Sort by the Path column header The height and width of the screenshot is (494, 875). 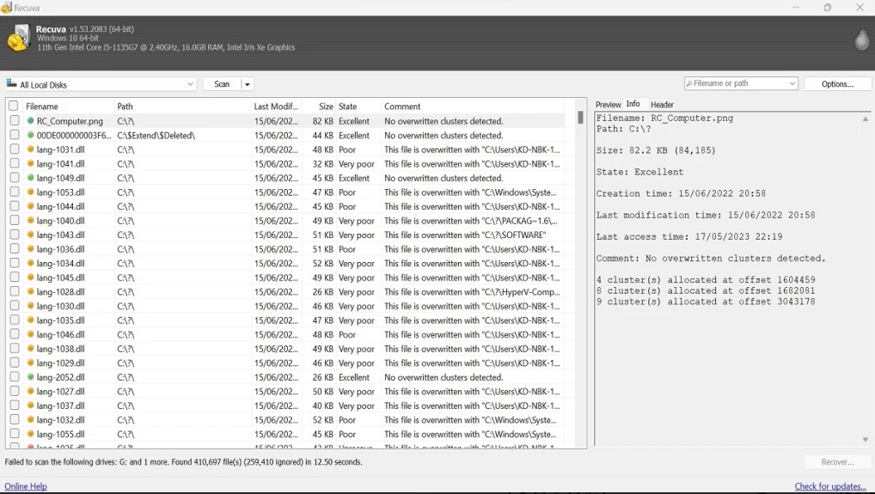tap(182, 107)
